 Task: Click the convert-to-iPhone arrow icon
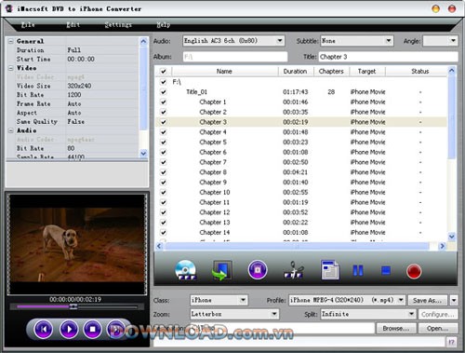point(221,270)
